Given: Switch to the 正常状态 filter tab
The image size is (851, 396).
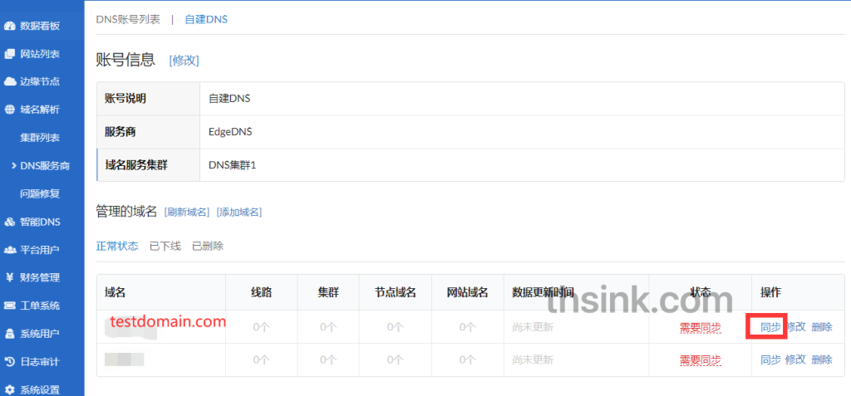Looking at the screenshot, I should 117,246.
